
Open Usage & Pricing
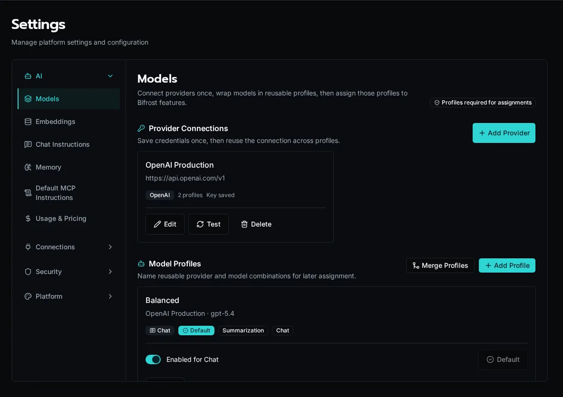tap(68, 218)
